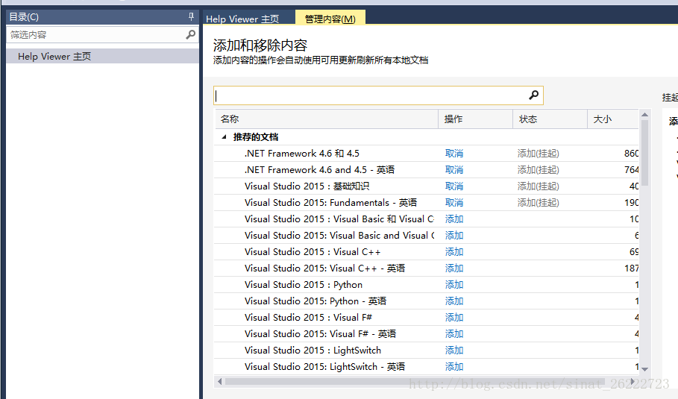Add Visual Studio 2015: Python - 英语

[454, 301]
